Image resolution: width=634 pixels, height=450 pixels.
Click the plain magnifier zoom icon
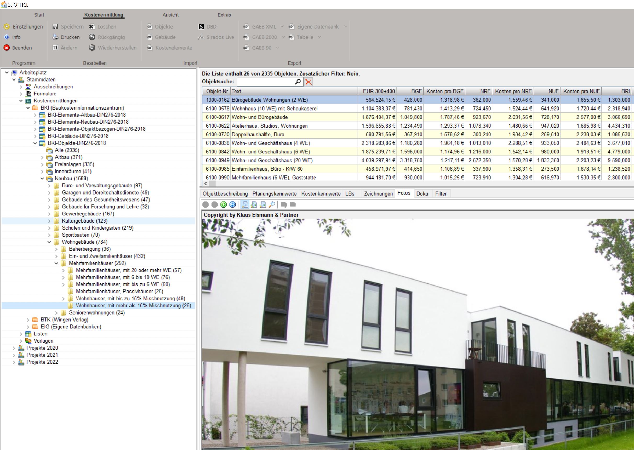click(x=272, y=204)
